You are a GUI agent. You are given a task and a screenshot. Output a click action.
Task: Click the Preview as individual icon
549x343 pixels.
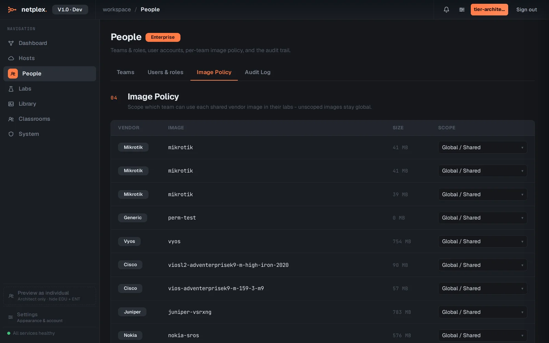click(11, 296)
